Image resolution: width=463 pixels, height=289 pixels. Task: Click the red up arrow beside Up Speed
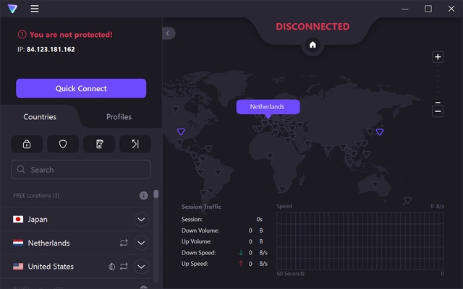click(241, 263)
